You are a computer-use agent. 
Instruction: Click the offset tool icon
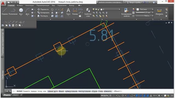tap(62, 16)
